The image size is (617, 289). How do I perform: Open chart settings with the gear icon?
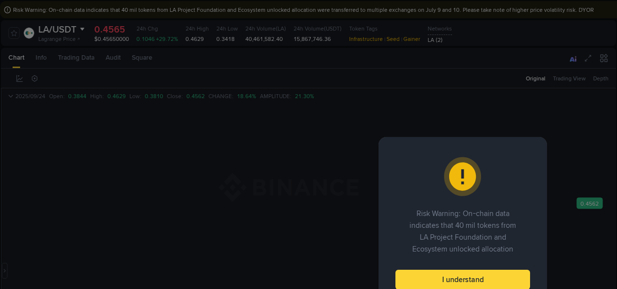pyautogui.click(x=34, y=78)
